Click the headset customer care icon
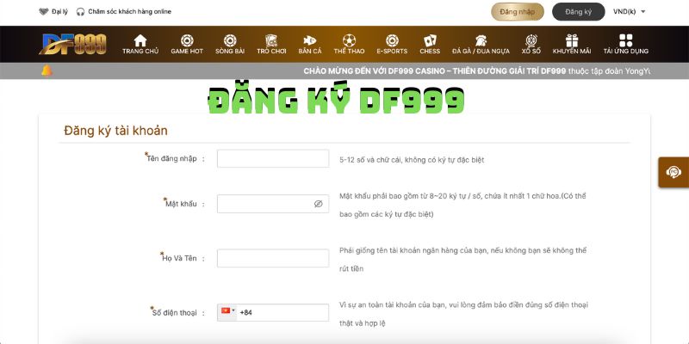The image size is (689, 344). (80, 12)
